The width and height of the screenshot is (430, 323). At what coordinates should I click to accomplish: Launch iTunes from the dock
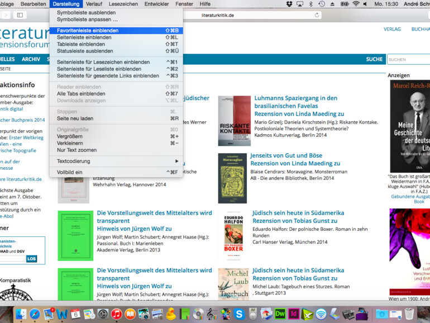pyautogui.click(x=117, y=314)
